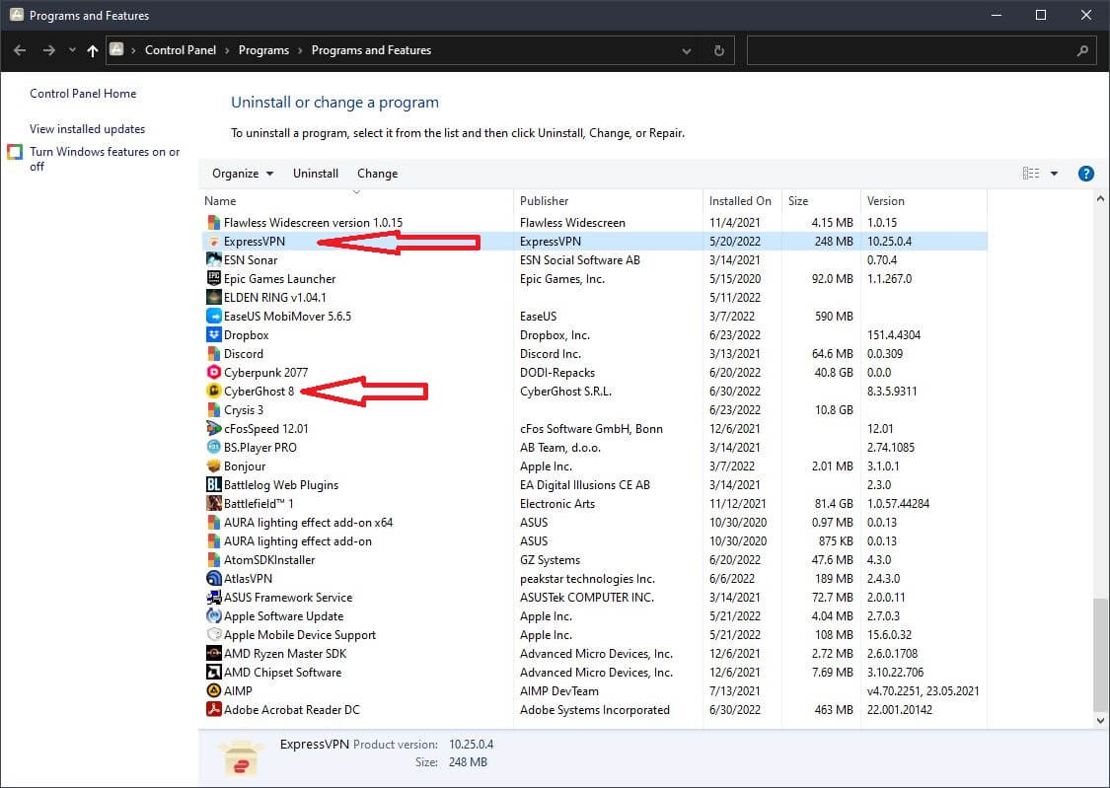Screen dimensions: 1110x788
Task: Go back with the back arrow
Action: tap(20, 50)
